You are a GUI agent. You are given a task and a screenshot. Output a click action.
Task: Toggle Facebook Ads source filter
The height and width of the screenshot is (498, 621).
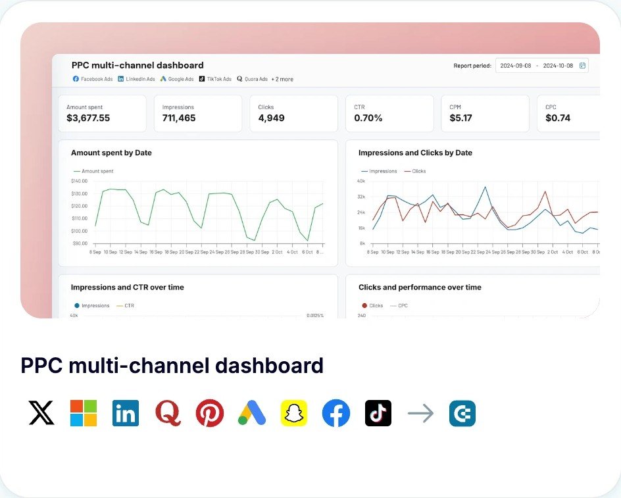click(93, 79)
